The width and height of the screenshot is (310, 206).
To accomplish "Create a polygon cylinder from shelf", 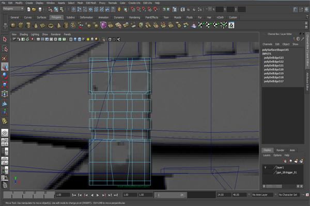I will [x=28, y=25].
